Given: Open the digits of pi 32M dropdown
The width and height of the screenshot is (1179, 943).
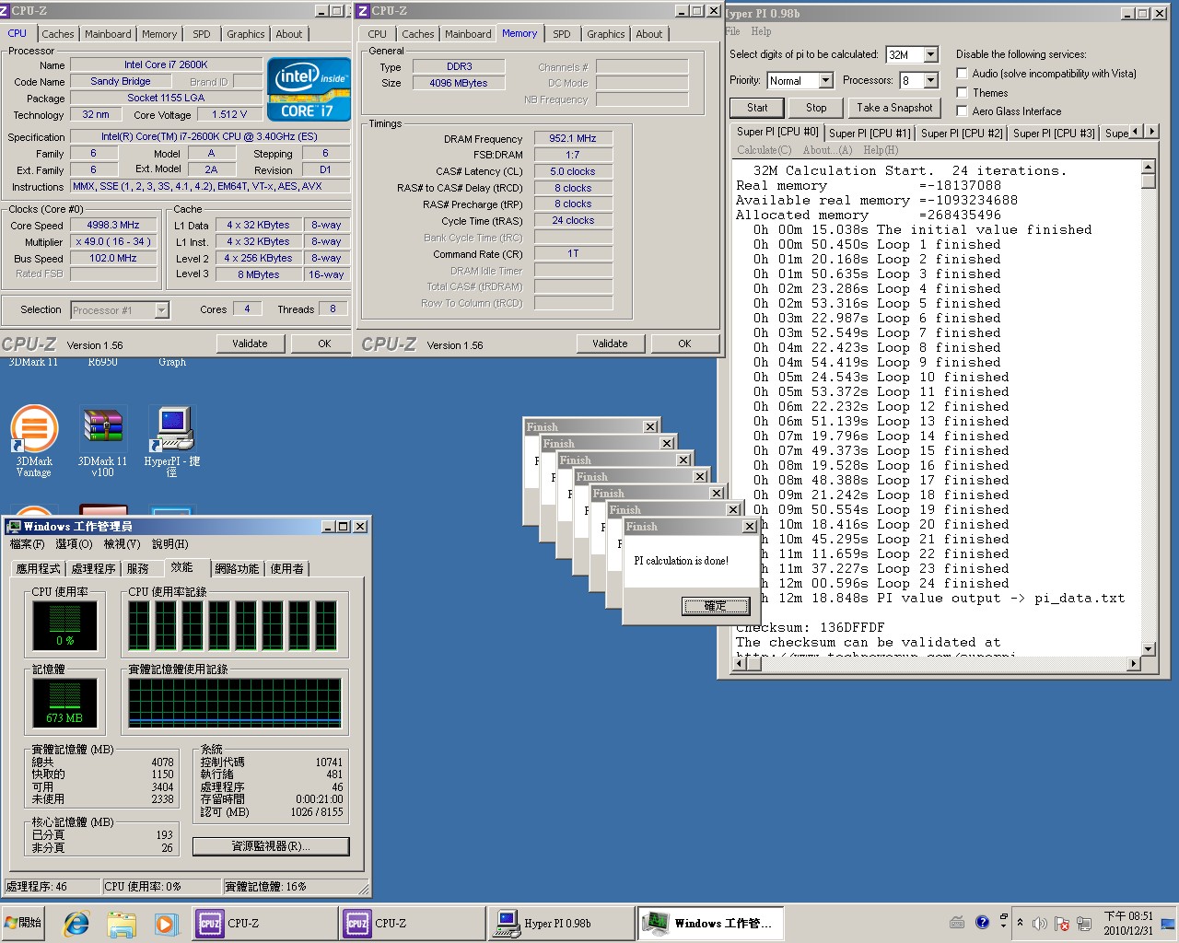Looking at the screenshot, I should point(930,55).
